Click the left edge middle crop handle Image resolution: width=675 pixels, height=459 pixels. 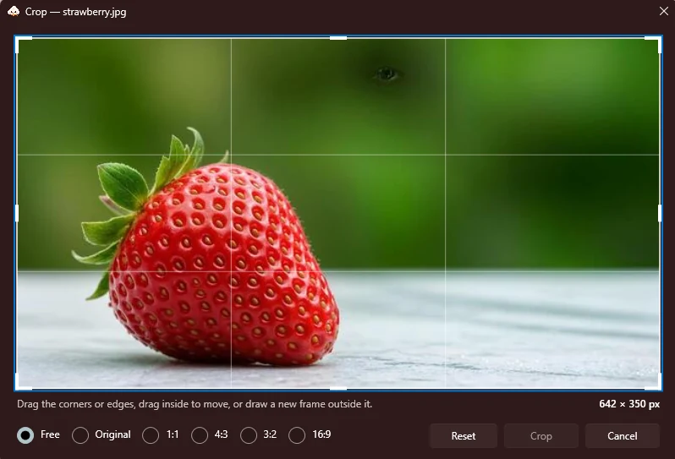[17, 213]
